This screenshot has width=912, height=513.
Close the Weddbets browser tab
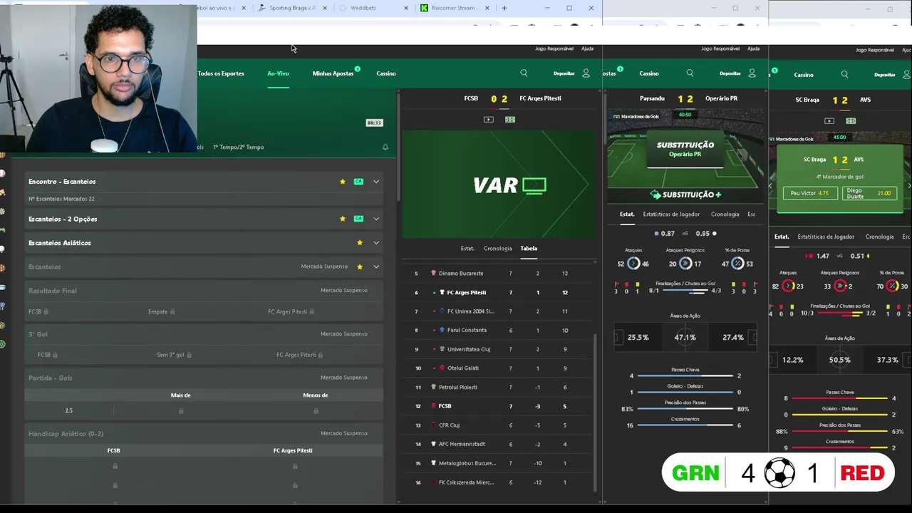tap(407, 8)
